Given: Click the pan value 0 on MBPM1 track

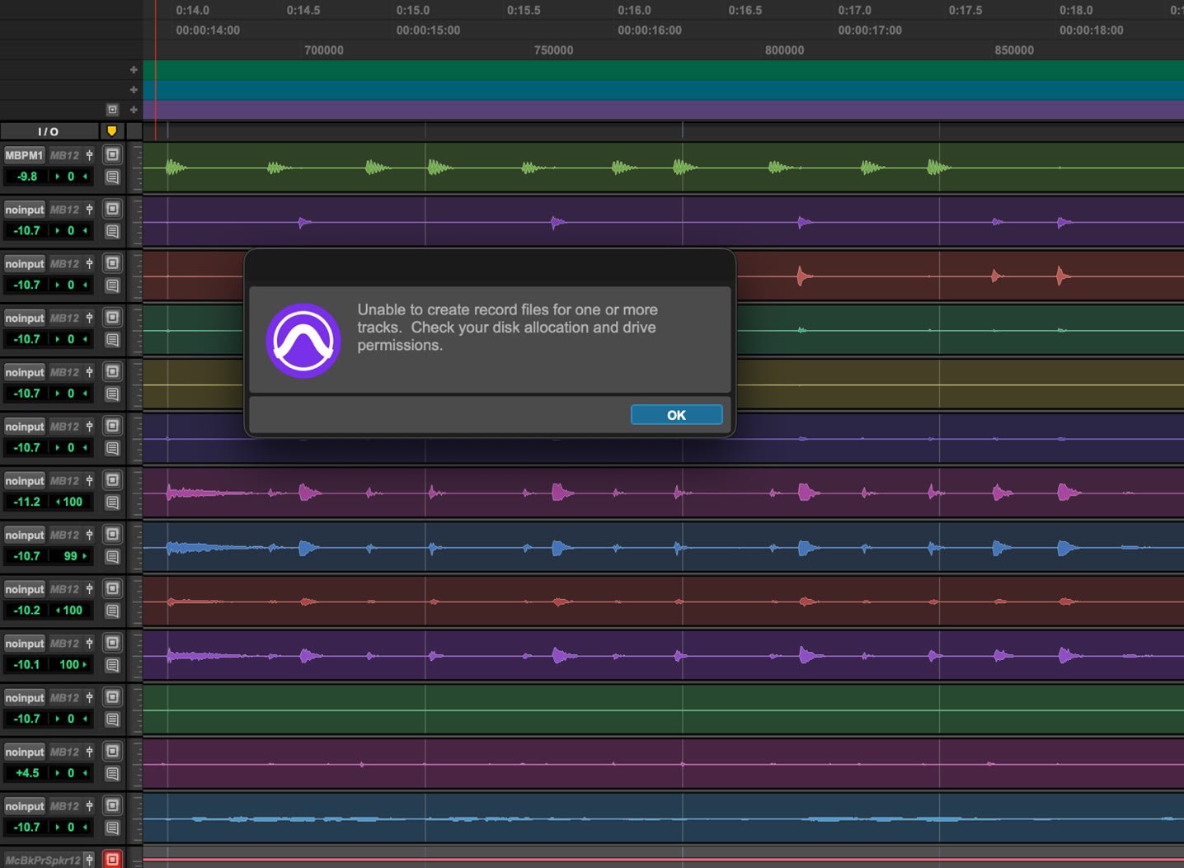Looking at the screenshot, I should 71,177.
